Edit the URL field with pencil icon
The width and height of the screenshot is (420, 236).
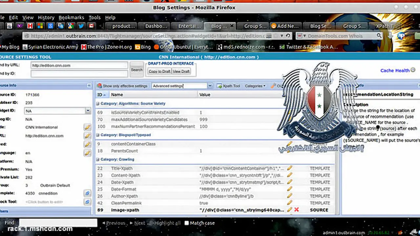(x=87, y=136)
